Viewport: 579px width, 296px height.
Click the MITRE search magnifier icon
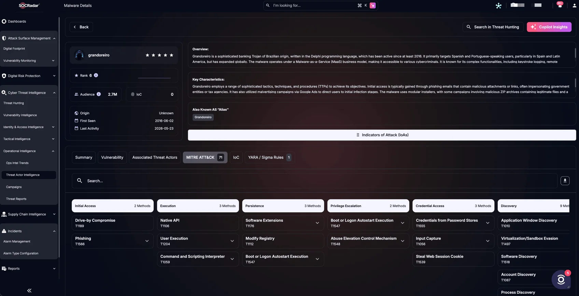(80, 181)
